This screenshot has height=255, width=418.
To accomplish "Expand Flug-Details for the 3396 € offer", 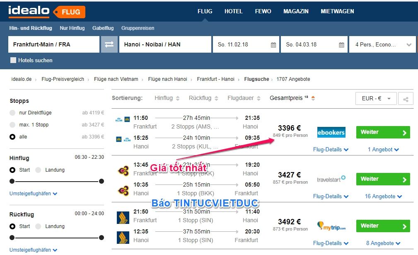I will [x=331, y=150].
